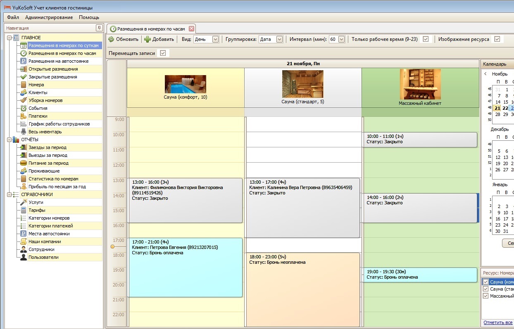The width and height of the screenshot is (514, 329).
Task: Click the Пользователи user icon
Action: click(x=24, y=257)
